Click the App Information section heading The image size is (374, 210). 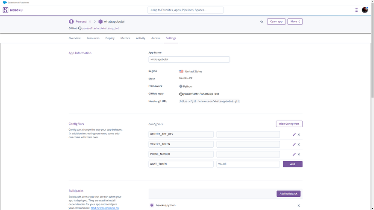(80, 53)
